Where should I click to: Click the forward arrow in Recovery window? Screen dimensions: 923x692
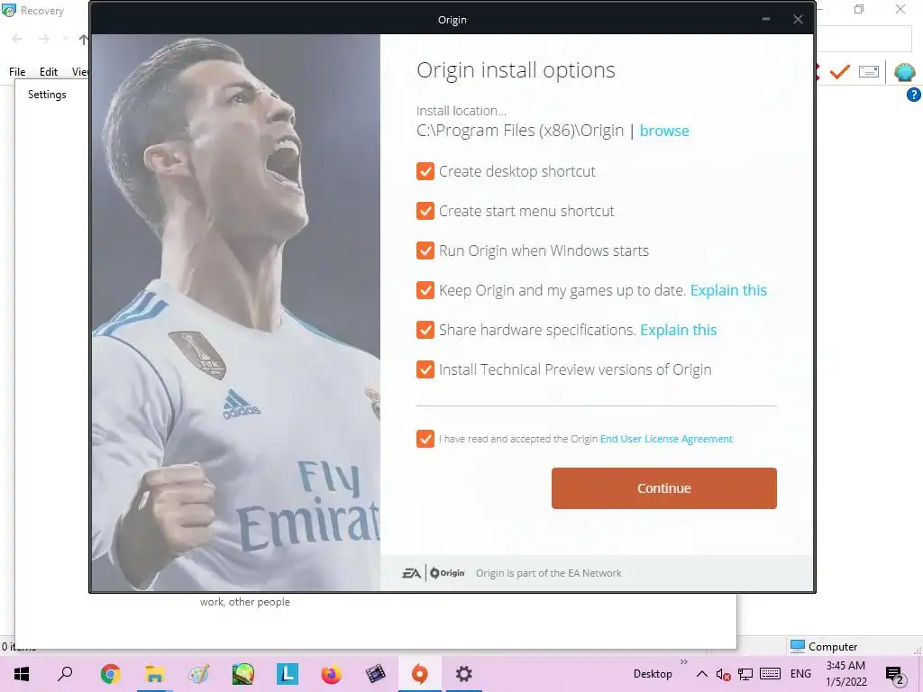43,39
